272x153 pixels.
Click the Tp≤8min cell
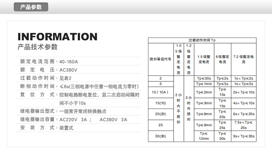pos(204,114)
